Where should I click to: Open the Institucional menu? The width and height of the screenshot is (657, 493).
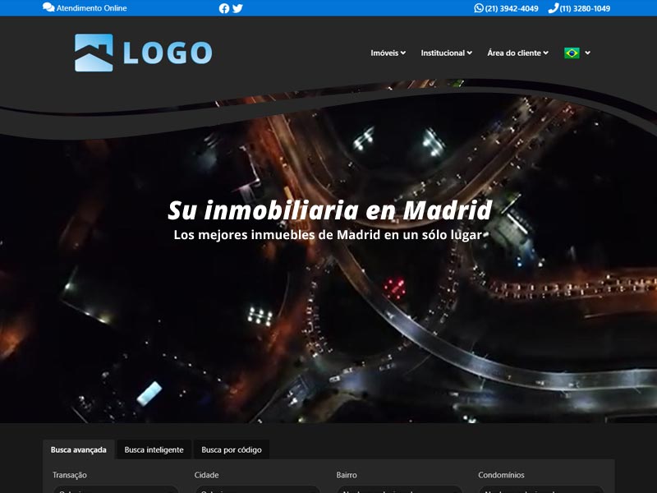pos(446,53)
